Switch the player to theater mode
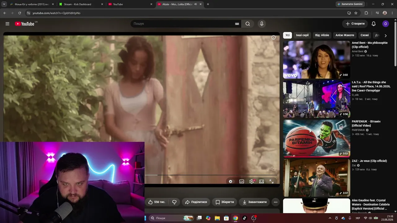The height and width of the screenshot is (223, 397). tap(261, 181)
